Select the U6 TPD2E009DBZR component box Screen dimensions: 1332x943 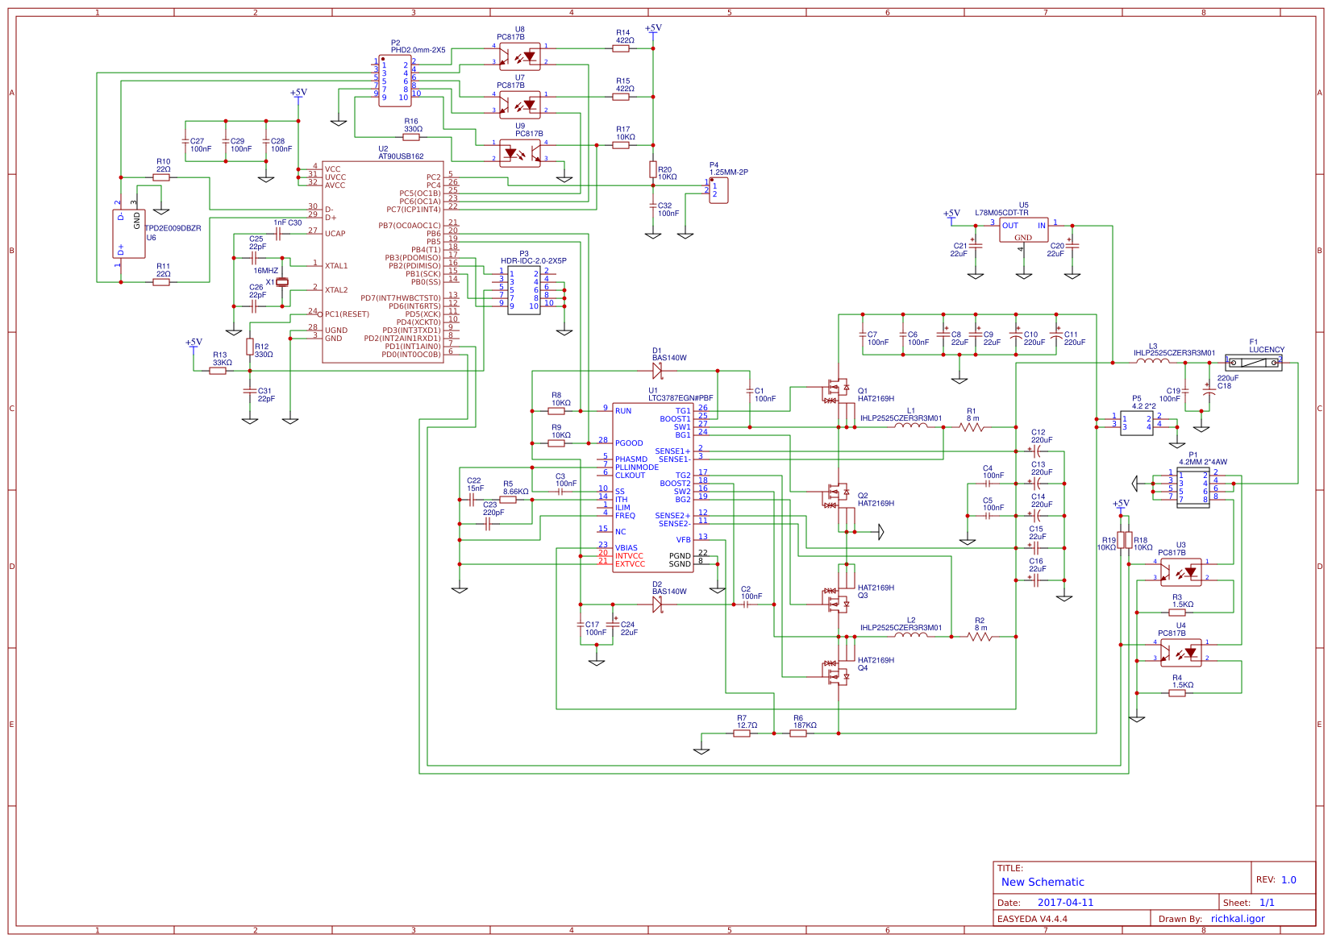[x=129, y=234]
